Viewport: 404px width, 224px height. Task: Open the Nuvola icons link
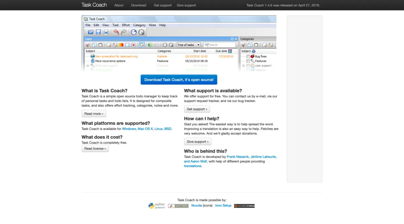tap(197, 205)
